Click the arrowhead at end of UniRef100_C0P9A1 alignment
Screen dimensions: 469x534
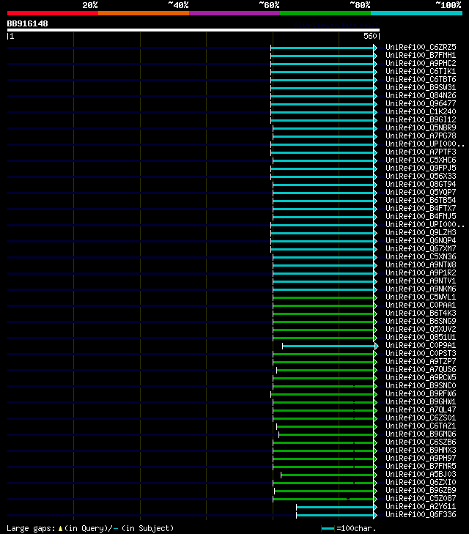click(x=377, y=346)
